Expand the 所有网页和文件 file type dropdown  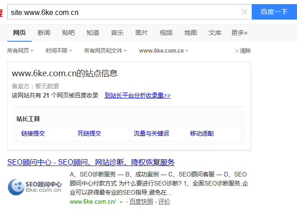(105, 51)
